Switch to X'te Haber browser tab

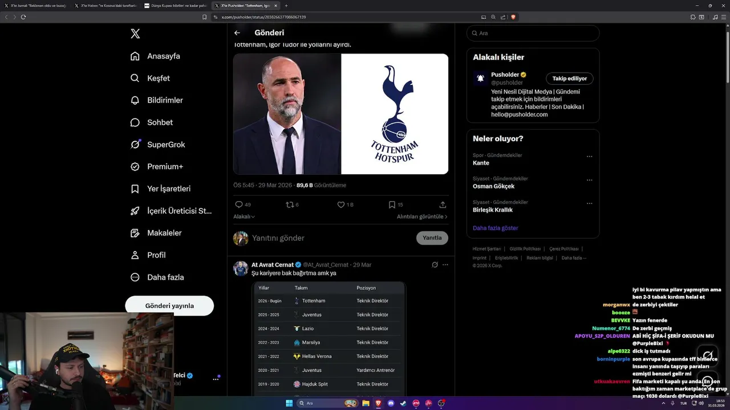coord(106,5)
